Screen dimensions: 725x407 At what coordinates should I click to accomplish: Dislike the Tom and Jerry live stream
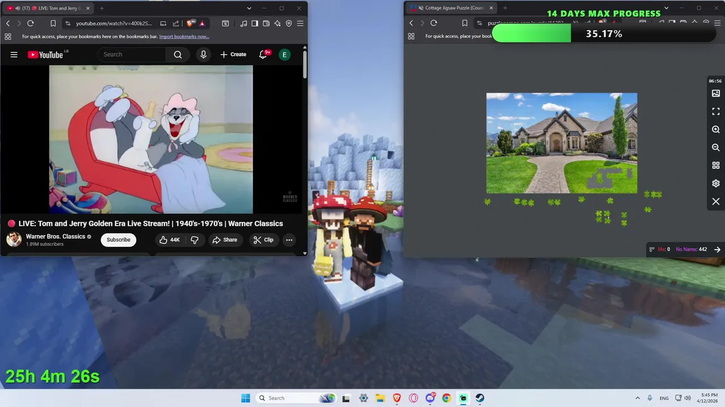(x=194, y=240)
